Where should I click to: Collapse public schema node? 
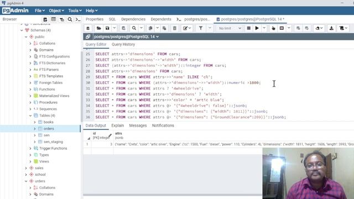(x=26, y=37)
